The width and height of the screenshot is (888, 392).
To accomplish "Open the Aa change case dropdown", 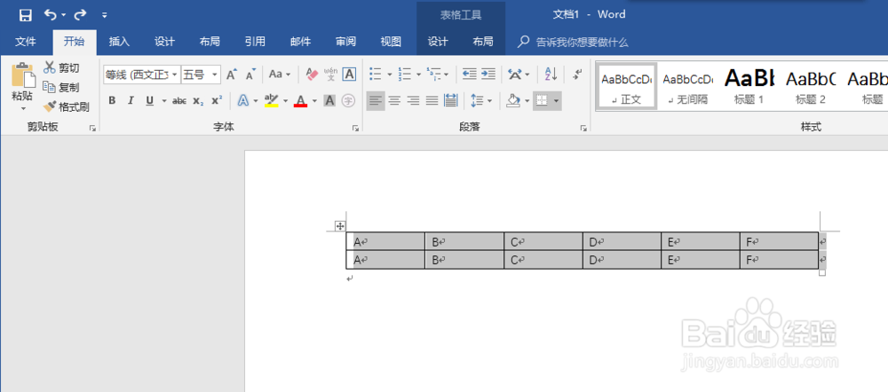I will click(x=280, y=74).
